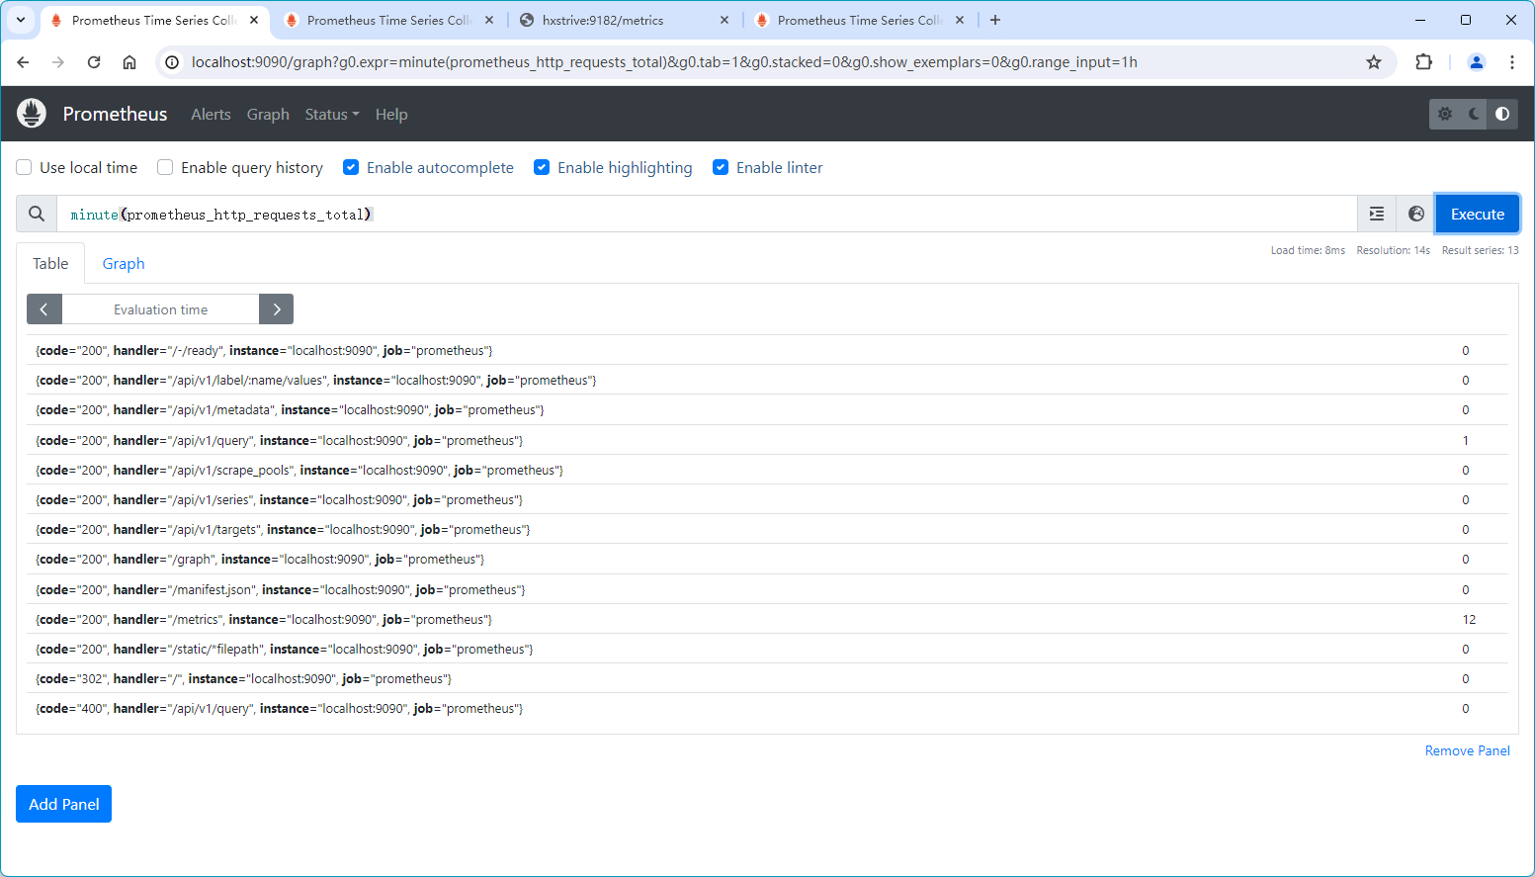1535x877 pixels.
Task: Open the tab search dropdown arrow
Action: coord(21,20)
